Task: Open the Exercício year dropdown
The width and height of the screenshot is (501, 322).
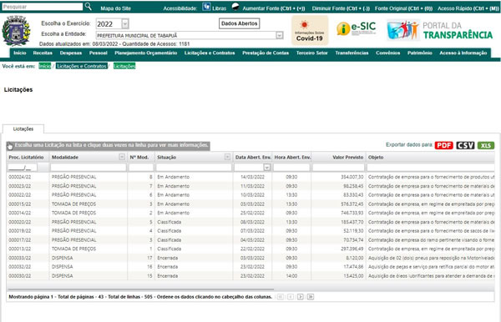Action: click(125, 23)
